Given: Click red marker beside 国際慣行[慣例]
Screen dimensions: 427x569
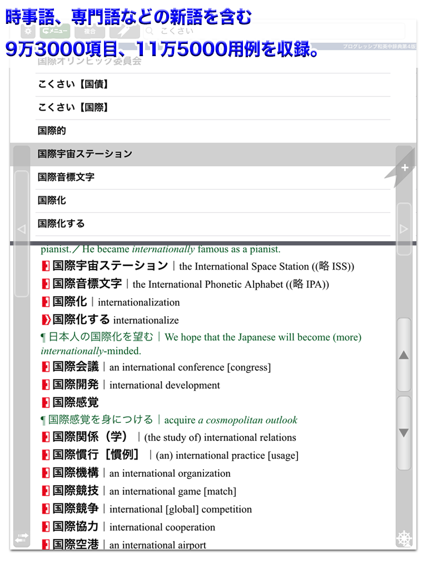Looking at the screenshot, I should pyautogui.click(x=46, y=456).
